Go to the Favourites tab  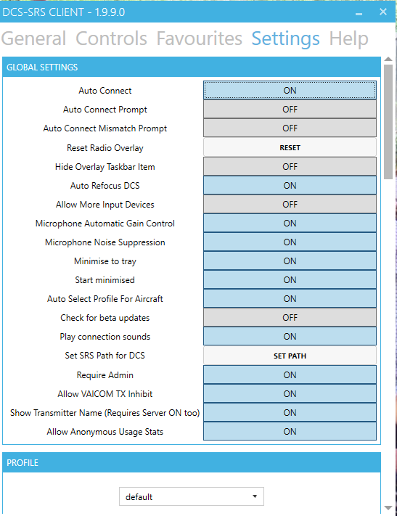199,38
